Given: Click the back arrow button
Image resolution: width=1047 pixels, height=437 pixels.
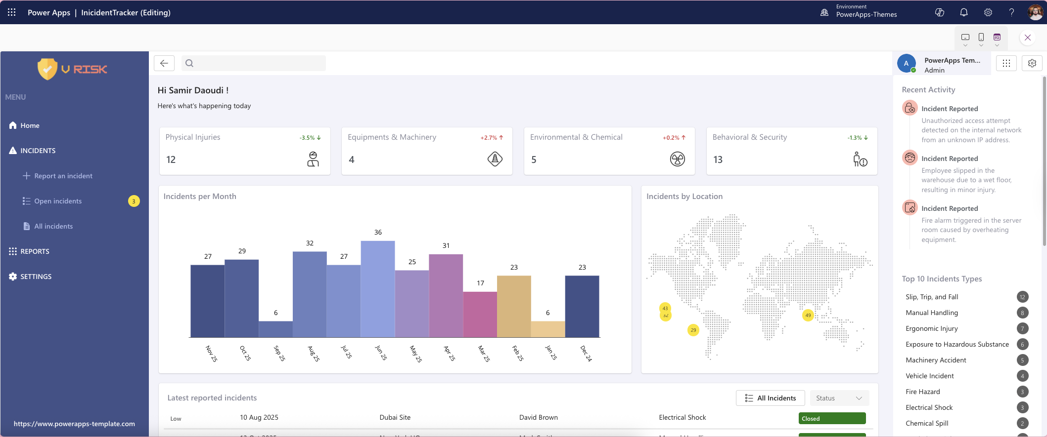Looking at the screenshot, I should click(x=164, y=63).
